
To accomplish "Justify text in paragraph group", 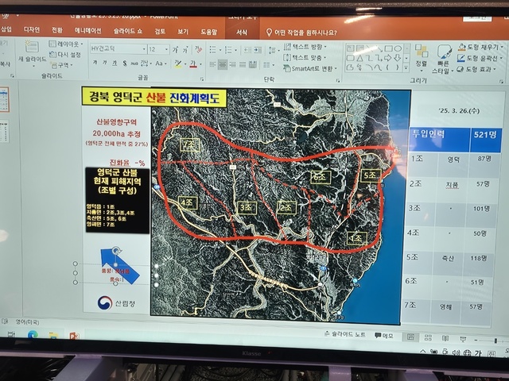I will click(x=243, y=64).
